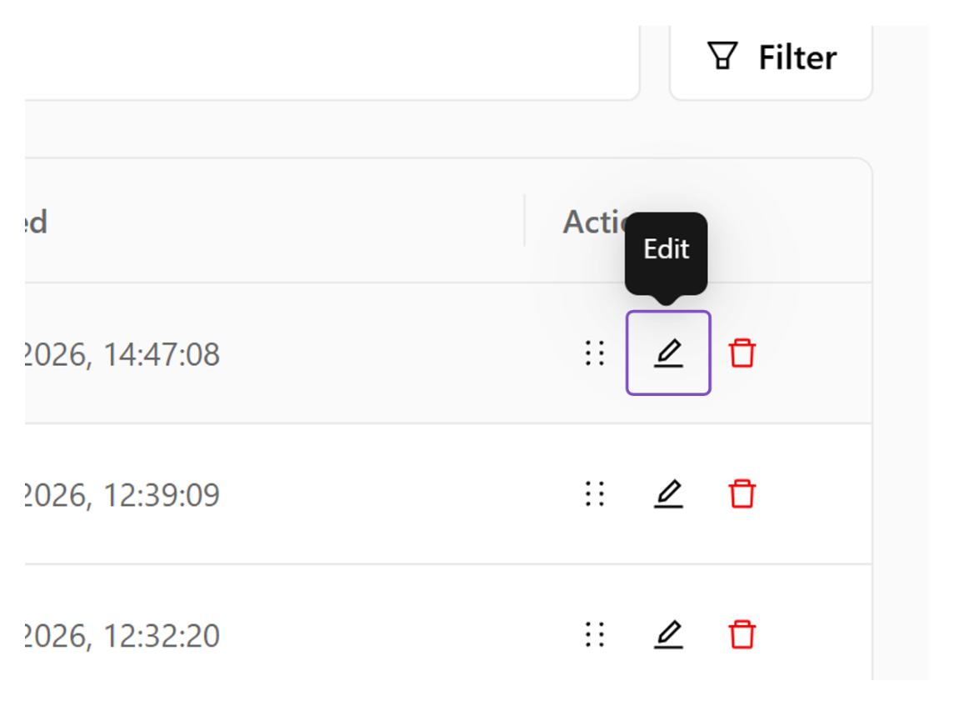
Task: Click the column divider before Actions header
Action: click(524, 220)
